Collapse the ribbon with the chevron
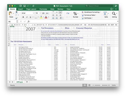Image resolution: width=126 pixels, height=97 pixels. (116, 9)
